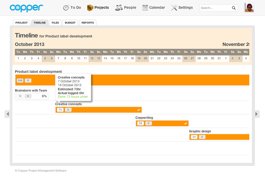This screenshot has width=265, height=178.
Task: Click tooltip text 'Estimated: 73hr'
Action: tap(69, 89)
